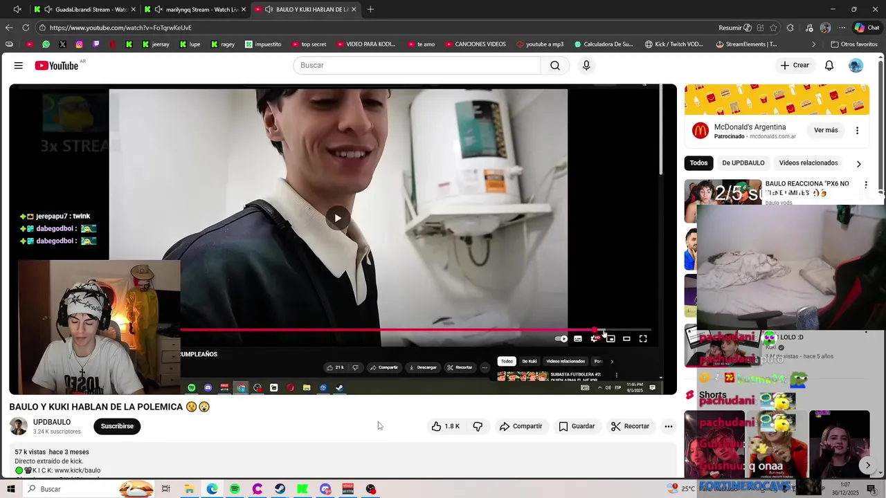Image resolution: width=886 pixels, height=498 pixels.
Task: Enter fullscreen on the inner video
Action: coord(643,339)
